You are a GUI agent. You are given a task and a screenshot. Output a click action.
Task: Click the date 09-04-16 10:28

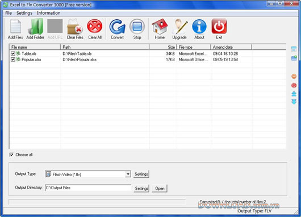225,54
